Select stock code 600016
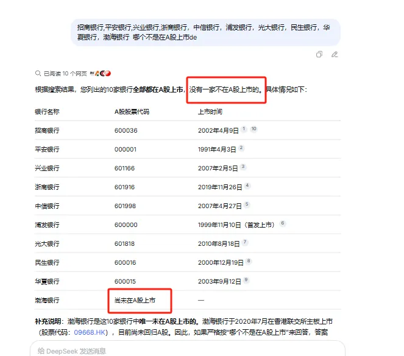 (125, 262)
